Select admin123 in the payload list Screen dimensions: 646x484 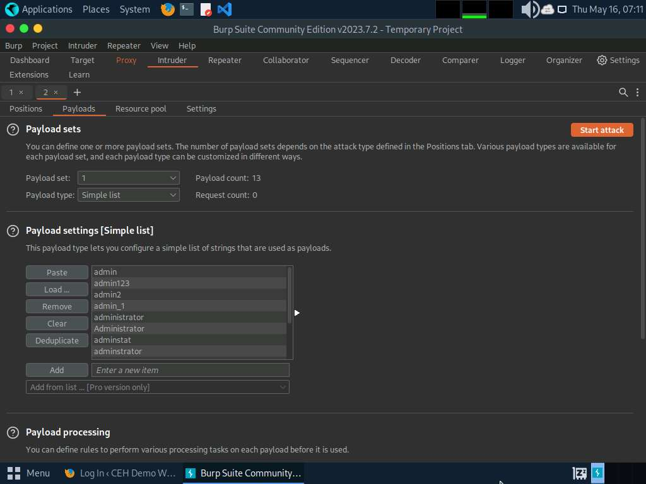112,283
